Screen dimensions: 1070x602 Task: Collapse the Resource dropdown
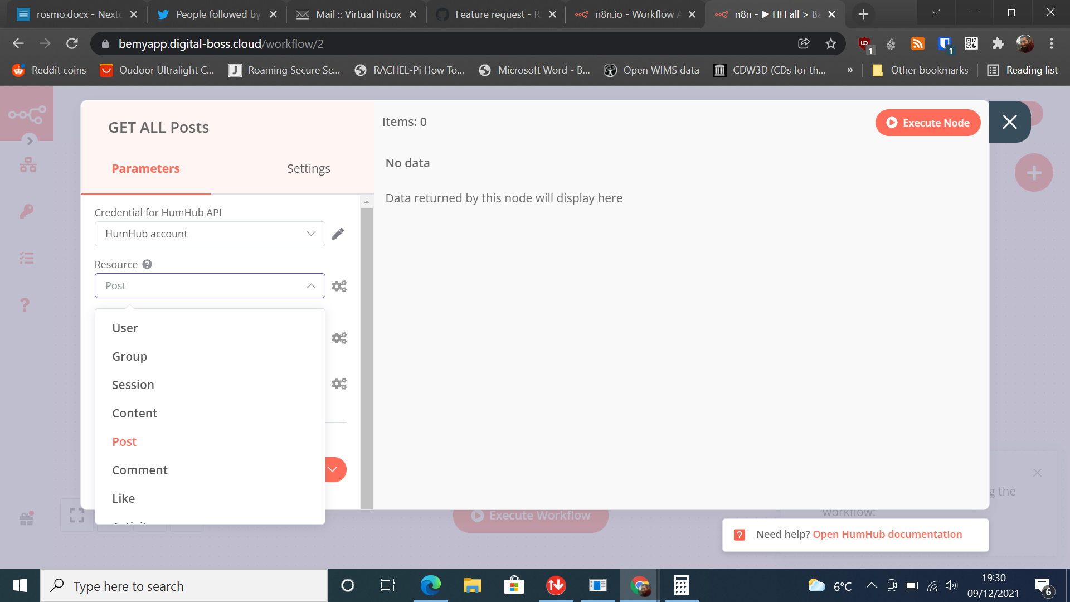pyautogui.click(x=310, y=285)
